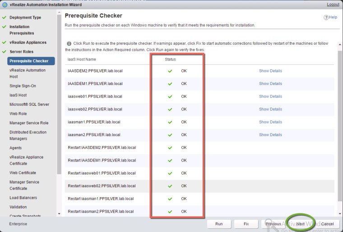
Task: Click the Logout link
Action: 333,5
